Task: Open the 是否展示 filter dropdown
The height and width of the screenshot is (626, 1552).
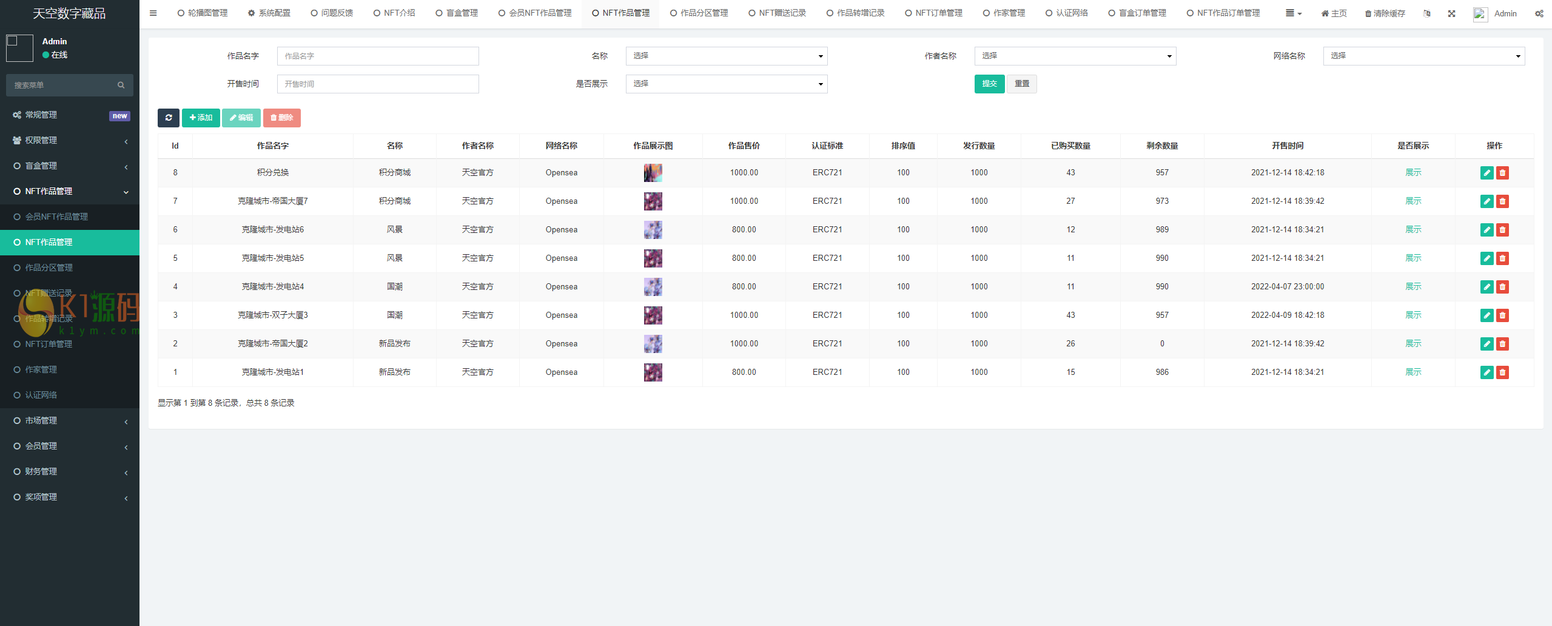Action: tap(726, 84)
